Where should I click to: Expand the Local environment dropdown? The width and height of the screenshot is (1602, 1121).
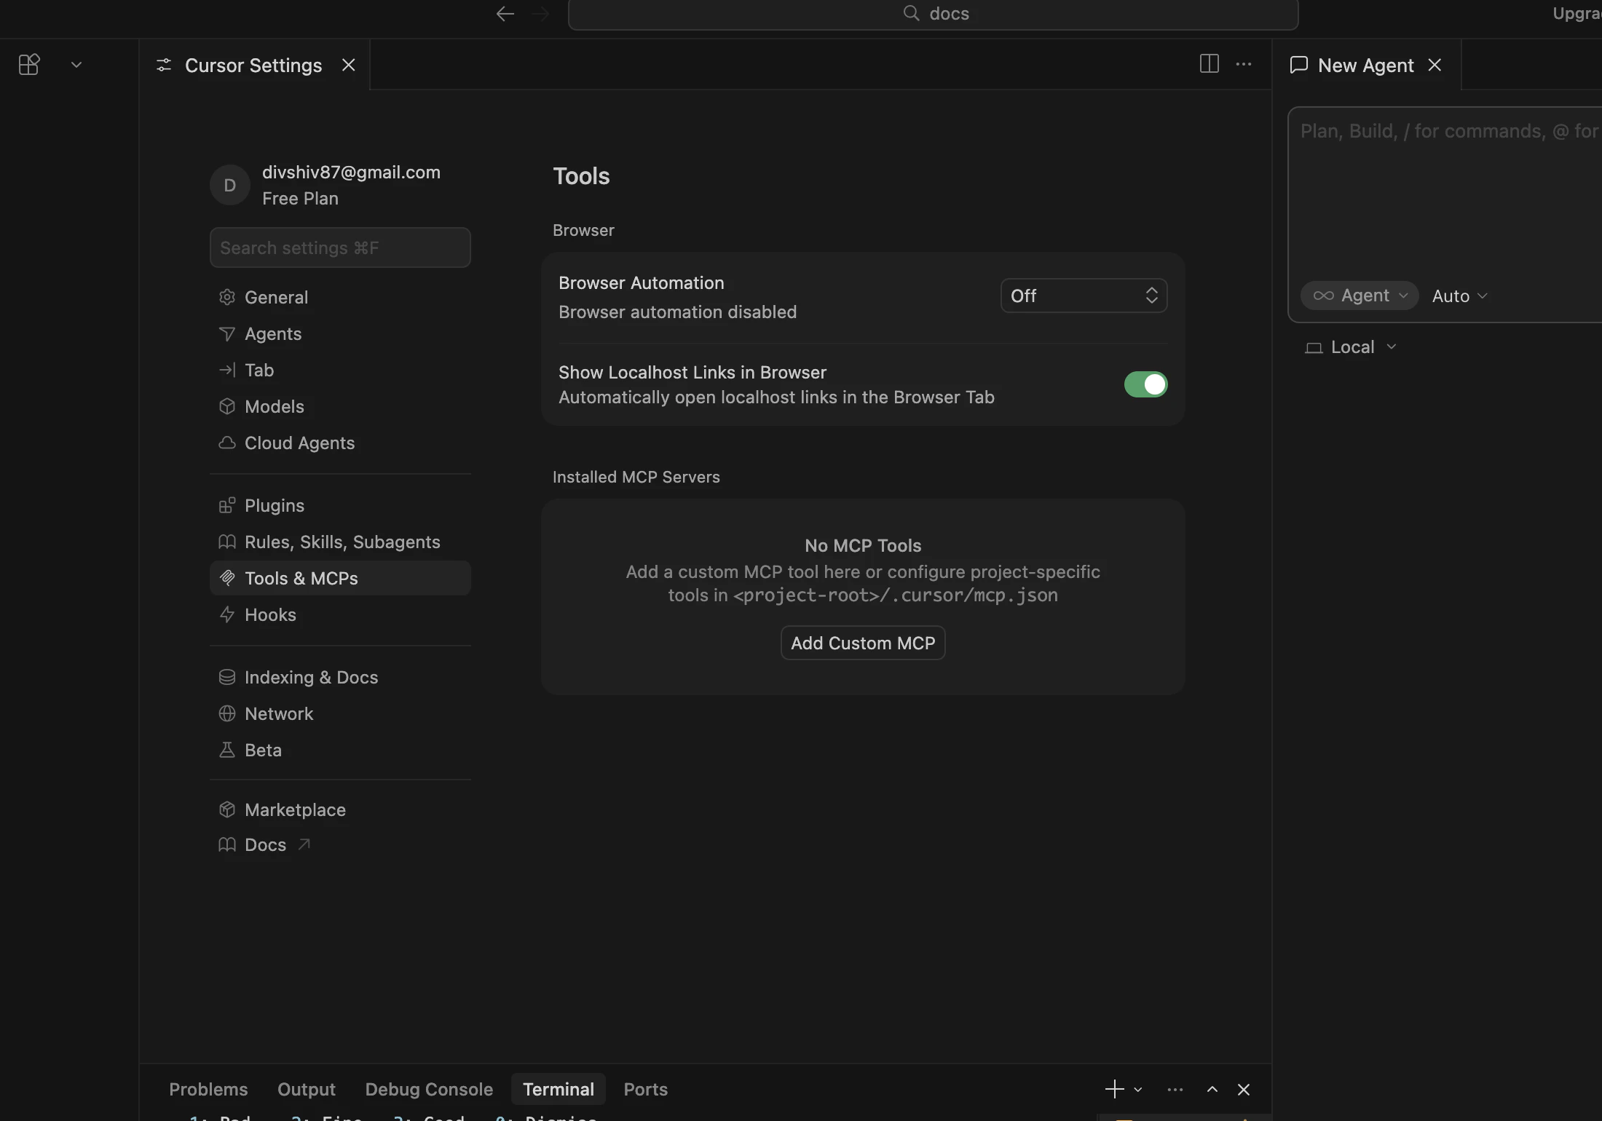pos(1351,346)
